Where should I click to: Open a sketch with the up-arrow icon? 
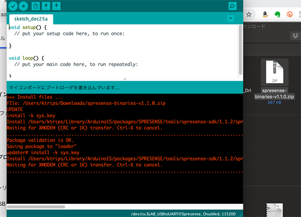click(46, 6)
